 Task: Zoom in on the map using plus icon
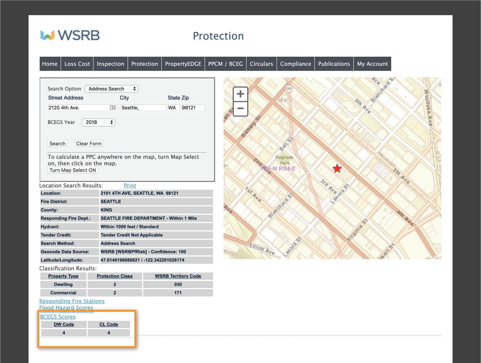coord(240,94)
